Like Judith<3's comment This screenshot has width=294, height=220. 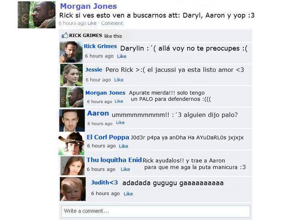tap(128, 194)
